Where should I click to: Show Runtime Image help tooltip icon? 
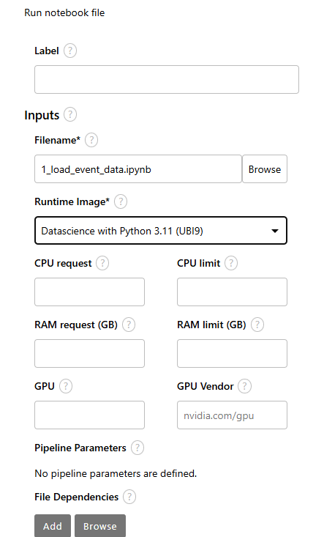[x=120, y=201]
